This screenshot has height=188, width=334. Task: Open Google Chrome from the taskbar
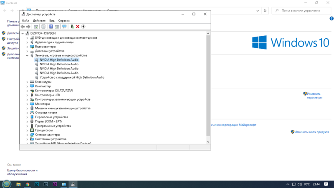pos(28,184)
